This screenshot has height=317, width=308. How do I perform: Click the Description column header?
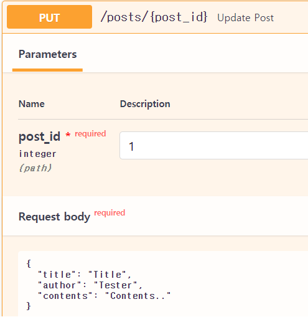pyautogui.click(x=145, y=104)
